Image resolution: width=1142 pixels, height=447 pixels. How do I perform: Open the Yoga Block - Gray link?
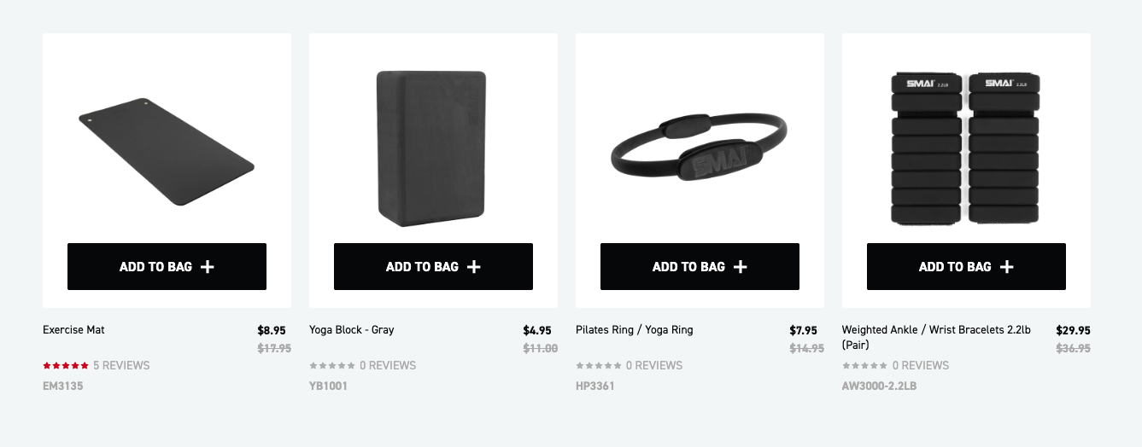[351, 330]
